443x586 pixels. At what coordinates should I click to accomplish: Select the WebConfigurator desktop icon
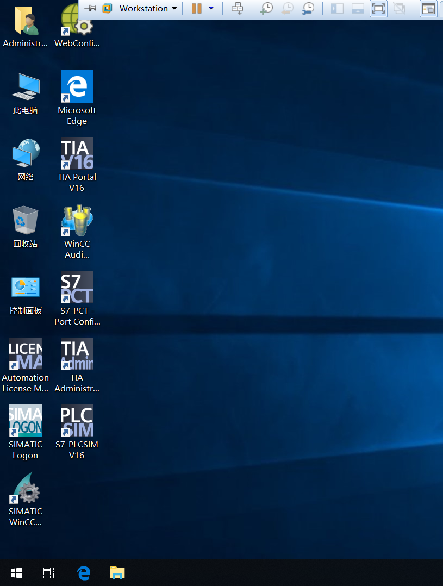coord(77,22)
